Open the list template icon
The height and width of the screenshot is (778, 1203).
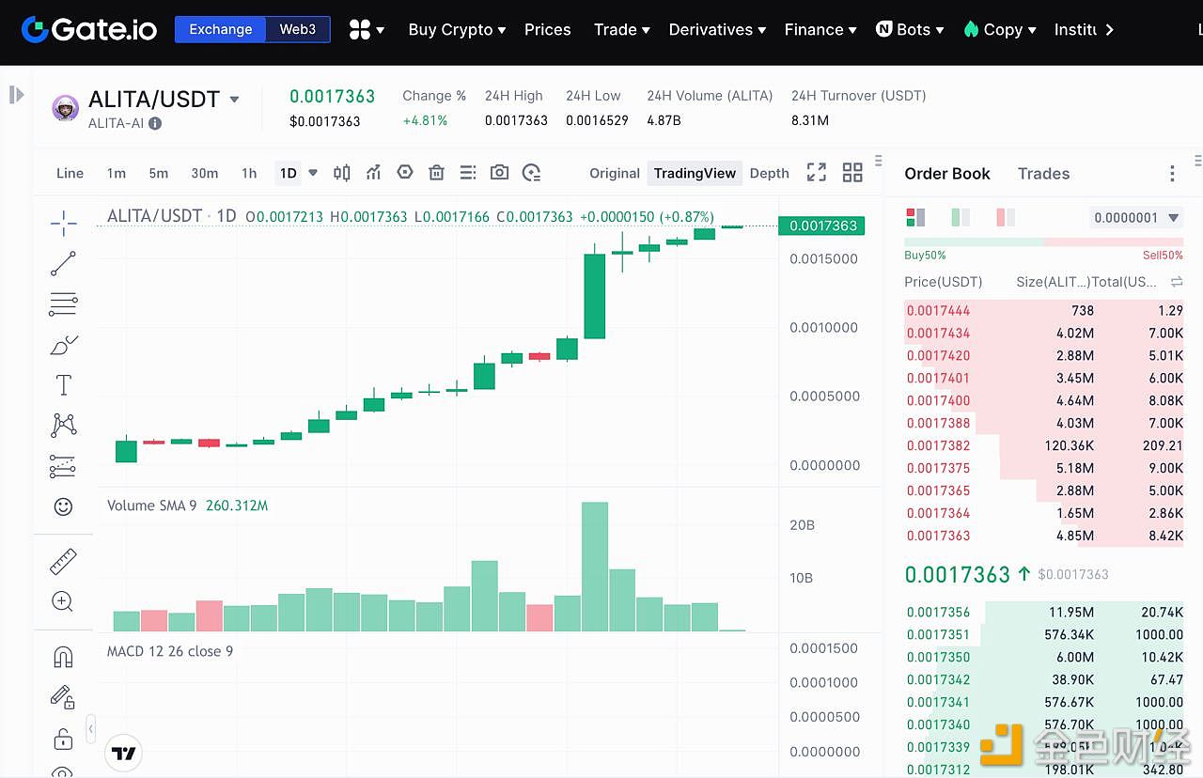click(x=468, y=173)
